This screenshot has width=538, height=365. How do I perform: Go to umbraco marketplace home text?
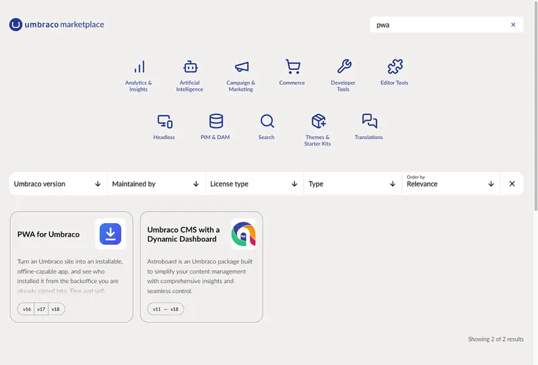pyautogui.click(x=65, y=25)
